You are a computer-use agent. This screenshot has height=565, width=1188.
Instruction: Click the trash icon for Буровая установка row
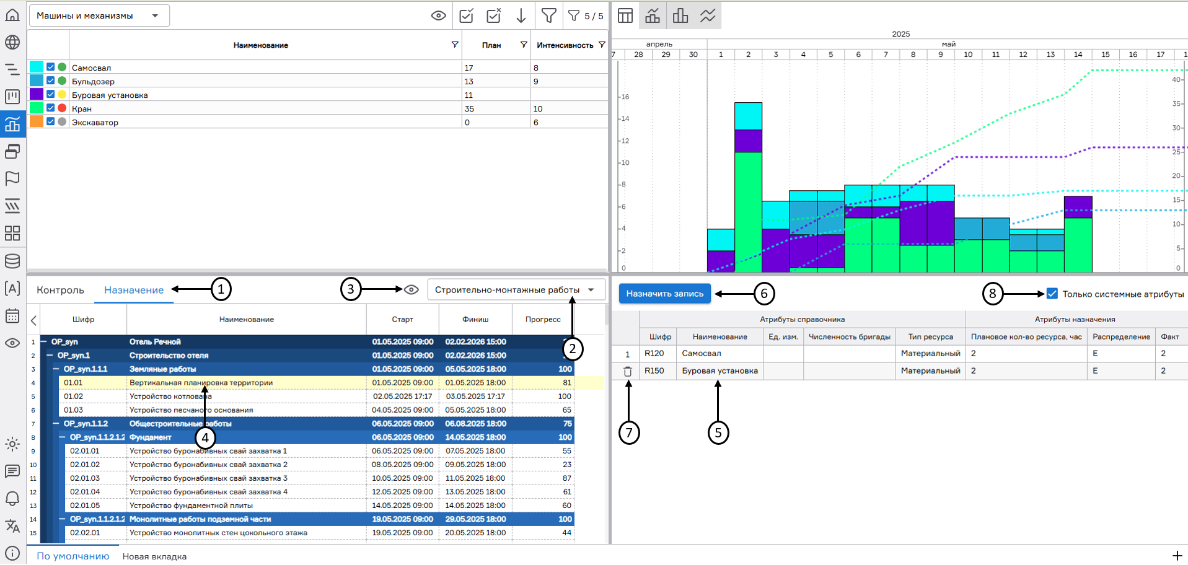click(x=628, y=371)
